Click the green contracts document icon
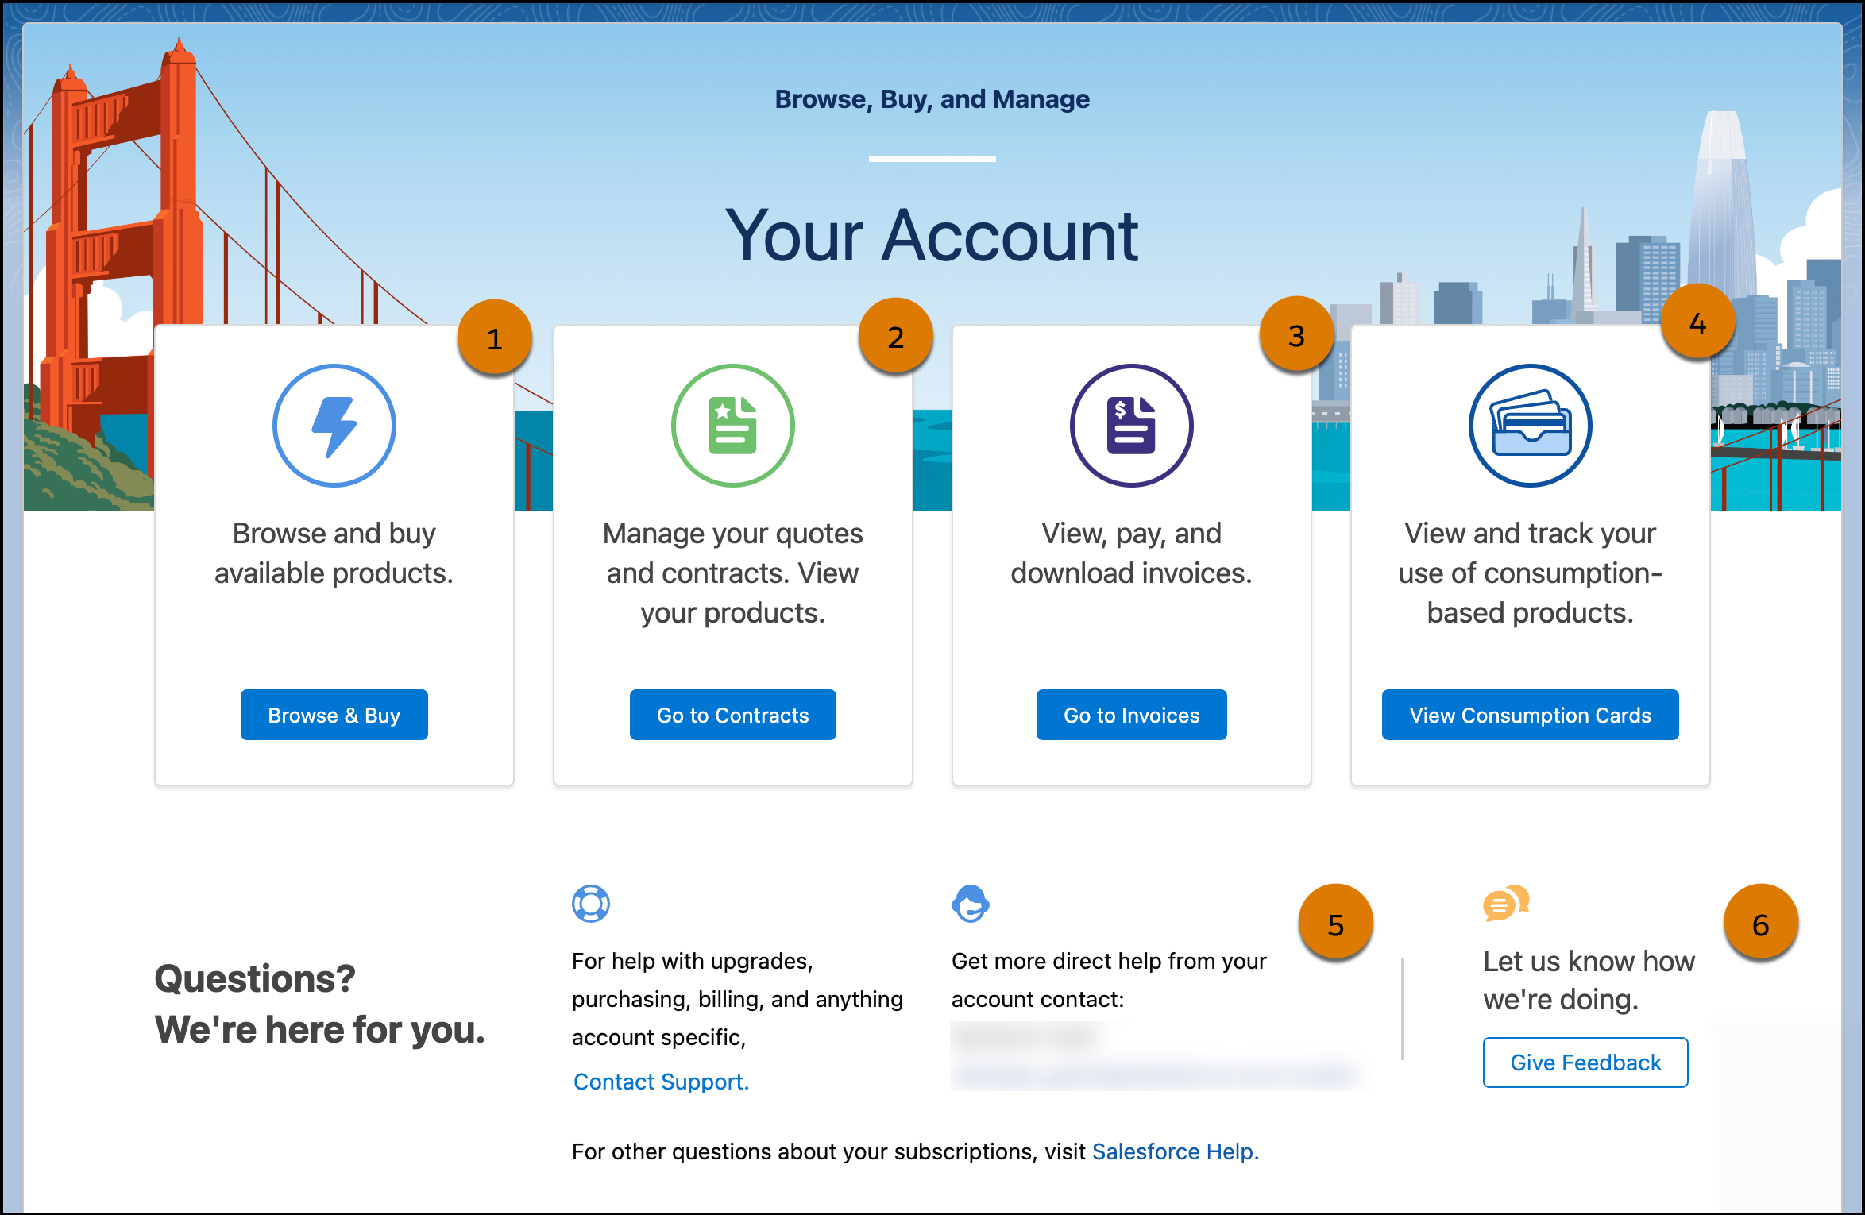This screenshot has height=1215, width=1865. (x=732, y=426)
